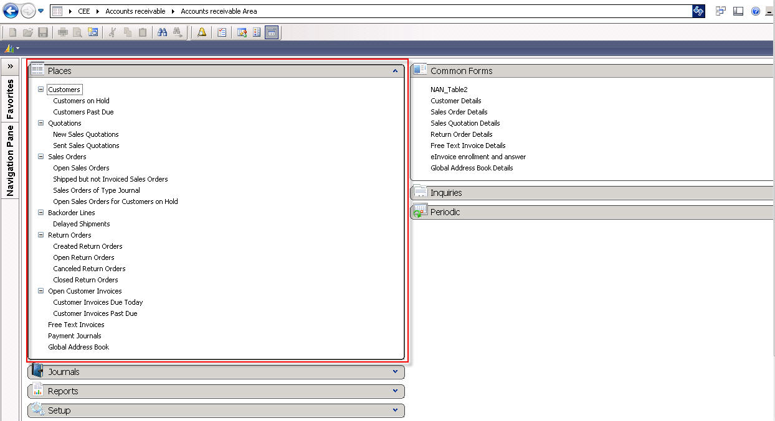Open Sales Quotation Details form
The image size is (775, 421).
[465, 123]
